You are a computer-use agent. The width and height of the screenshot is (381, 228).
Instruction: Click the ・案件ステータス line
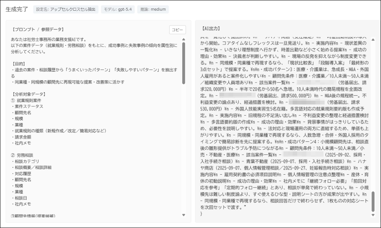click(x=27, y=106)
